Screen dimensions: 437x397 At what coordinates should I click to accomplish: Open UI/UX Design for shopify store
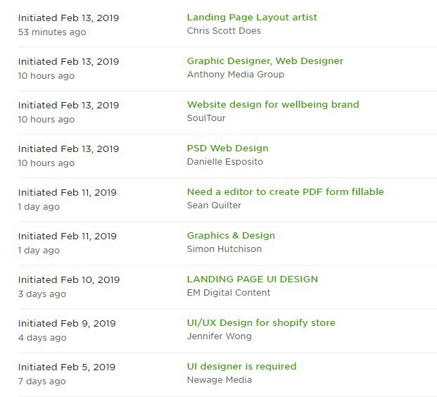[261, 323]
